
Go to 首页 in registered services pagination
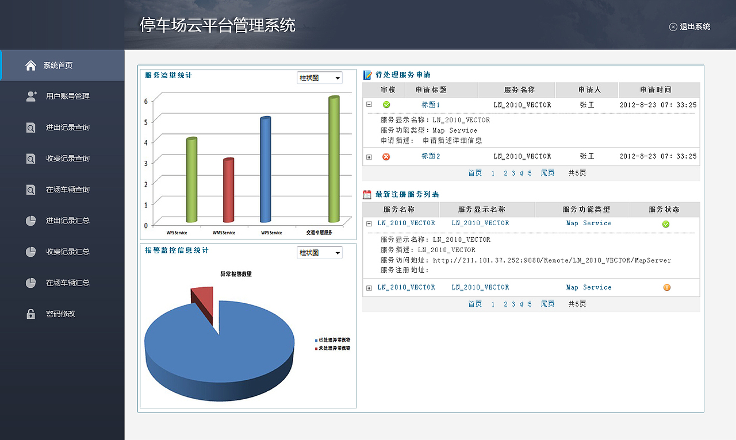pos(475,304)
